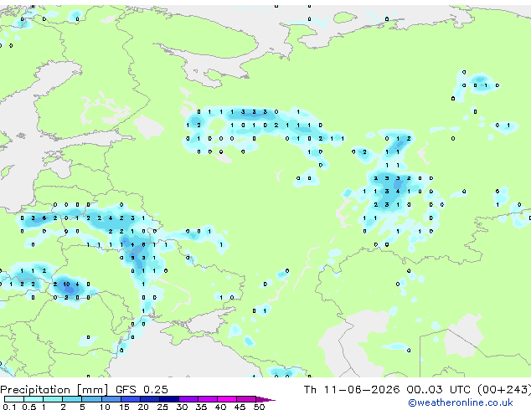Image resolution: width=531 pixels, height=410 pixels.
Task: Click the "10" precipitation value on the map
Action: (x=66, y=284)
